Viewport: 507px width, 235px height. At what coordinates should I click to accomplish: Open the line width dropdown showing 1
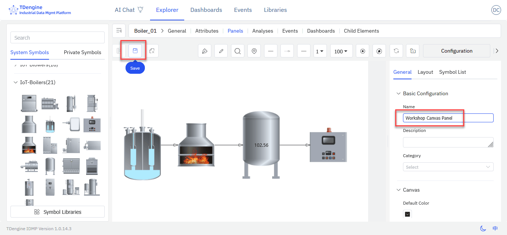[x=319, y=51]
